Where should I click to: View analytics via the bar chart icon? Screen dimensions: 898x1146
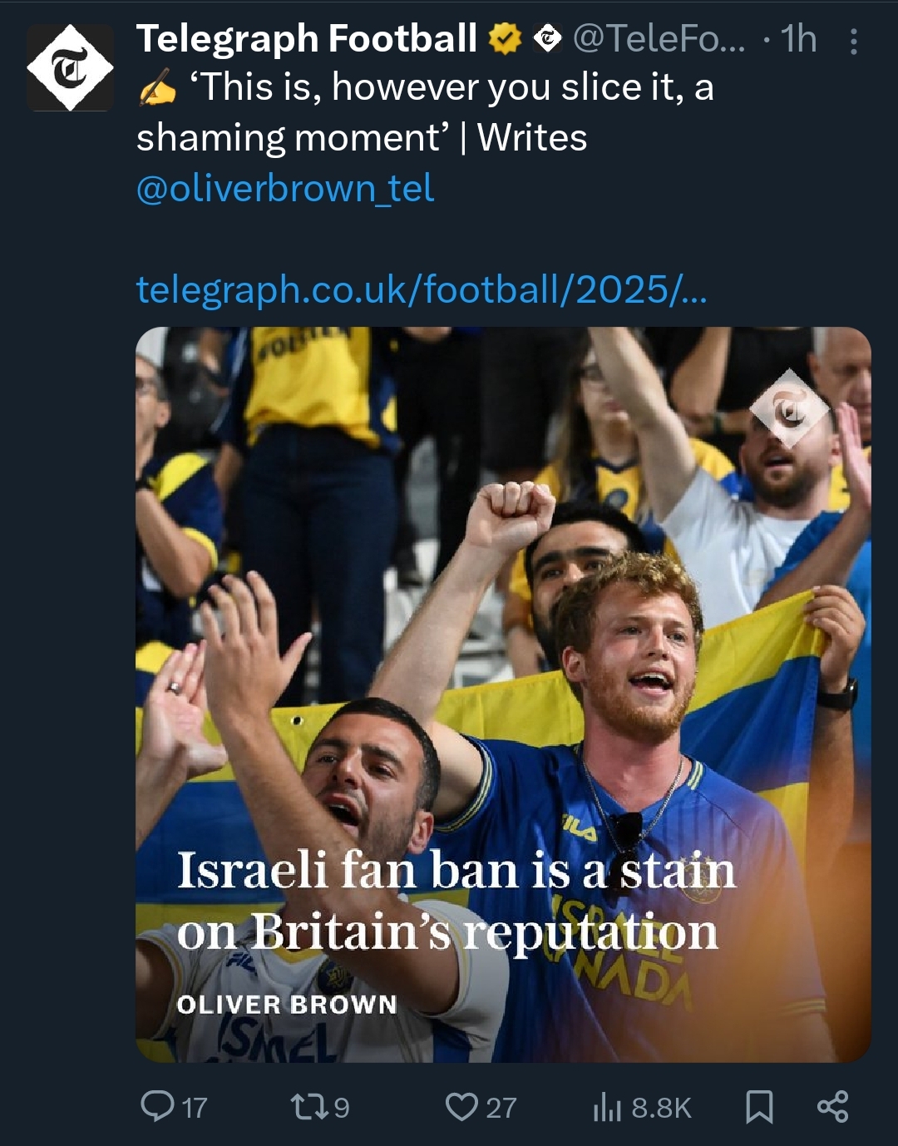pyautogui.click(x=607, y=1107)
